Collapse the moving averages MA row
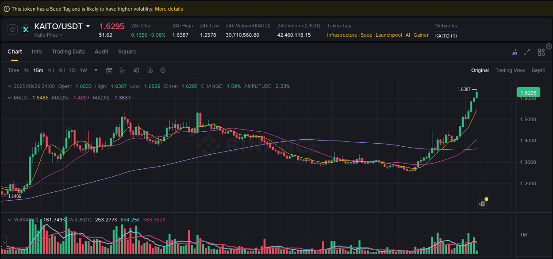This screenshot has width=553, height=259. 10,98
